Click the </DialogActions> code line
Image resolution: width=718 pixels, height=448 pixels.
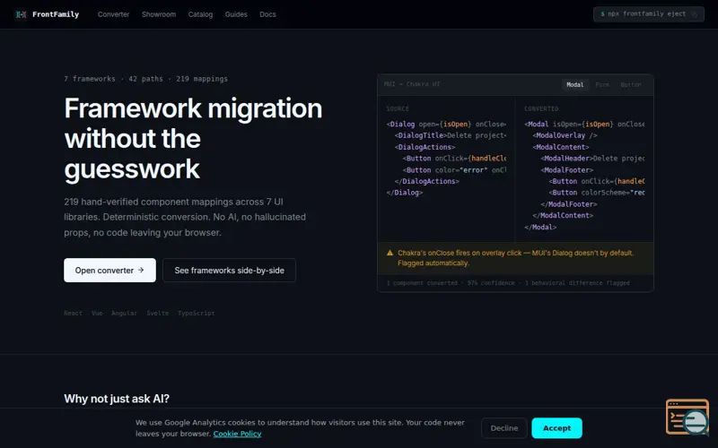tap(427, 181)
